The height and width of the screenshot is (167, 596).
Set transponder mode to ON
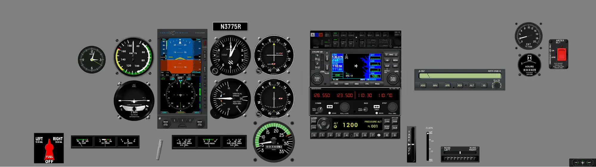[x=324, y=119]
